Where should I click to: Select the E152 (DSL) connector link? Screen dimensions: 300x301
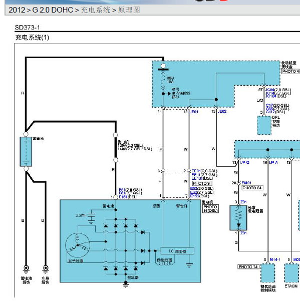[195, 196]
